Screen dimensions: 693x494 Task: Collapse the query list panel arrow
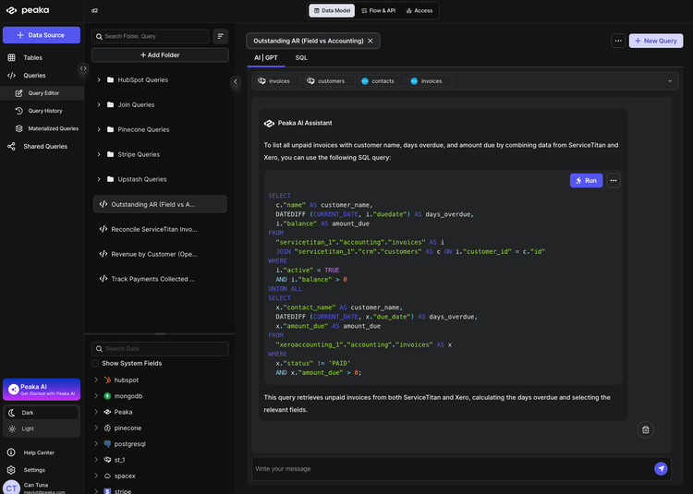[x=235, y=81]
